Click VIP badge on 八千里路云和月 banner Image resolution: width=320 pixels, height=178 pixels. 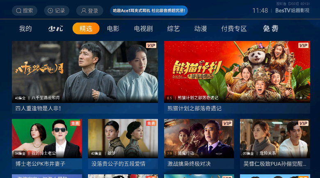click(x=151, y=45)
